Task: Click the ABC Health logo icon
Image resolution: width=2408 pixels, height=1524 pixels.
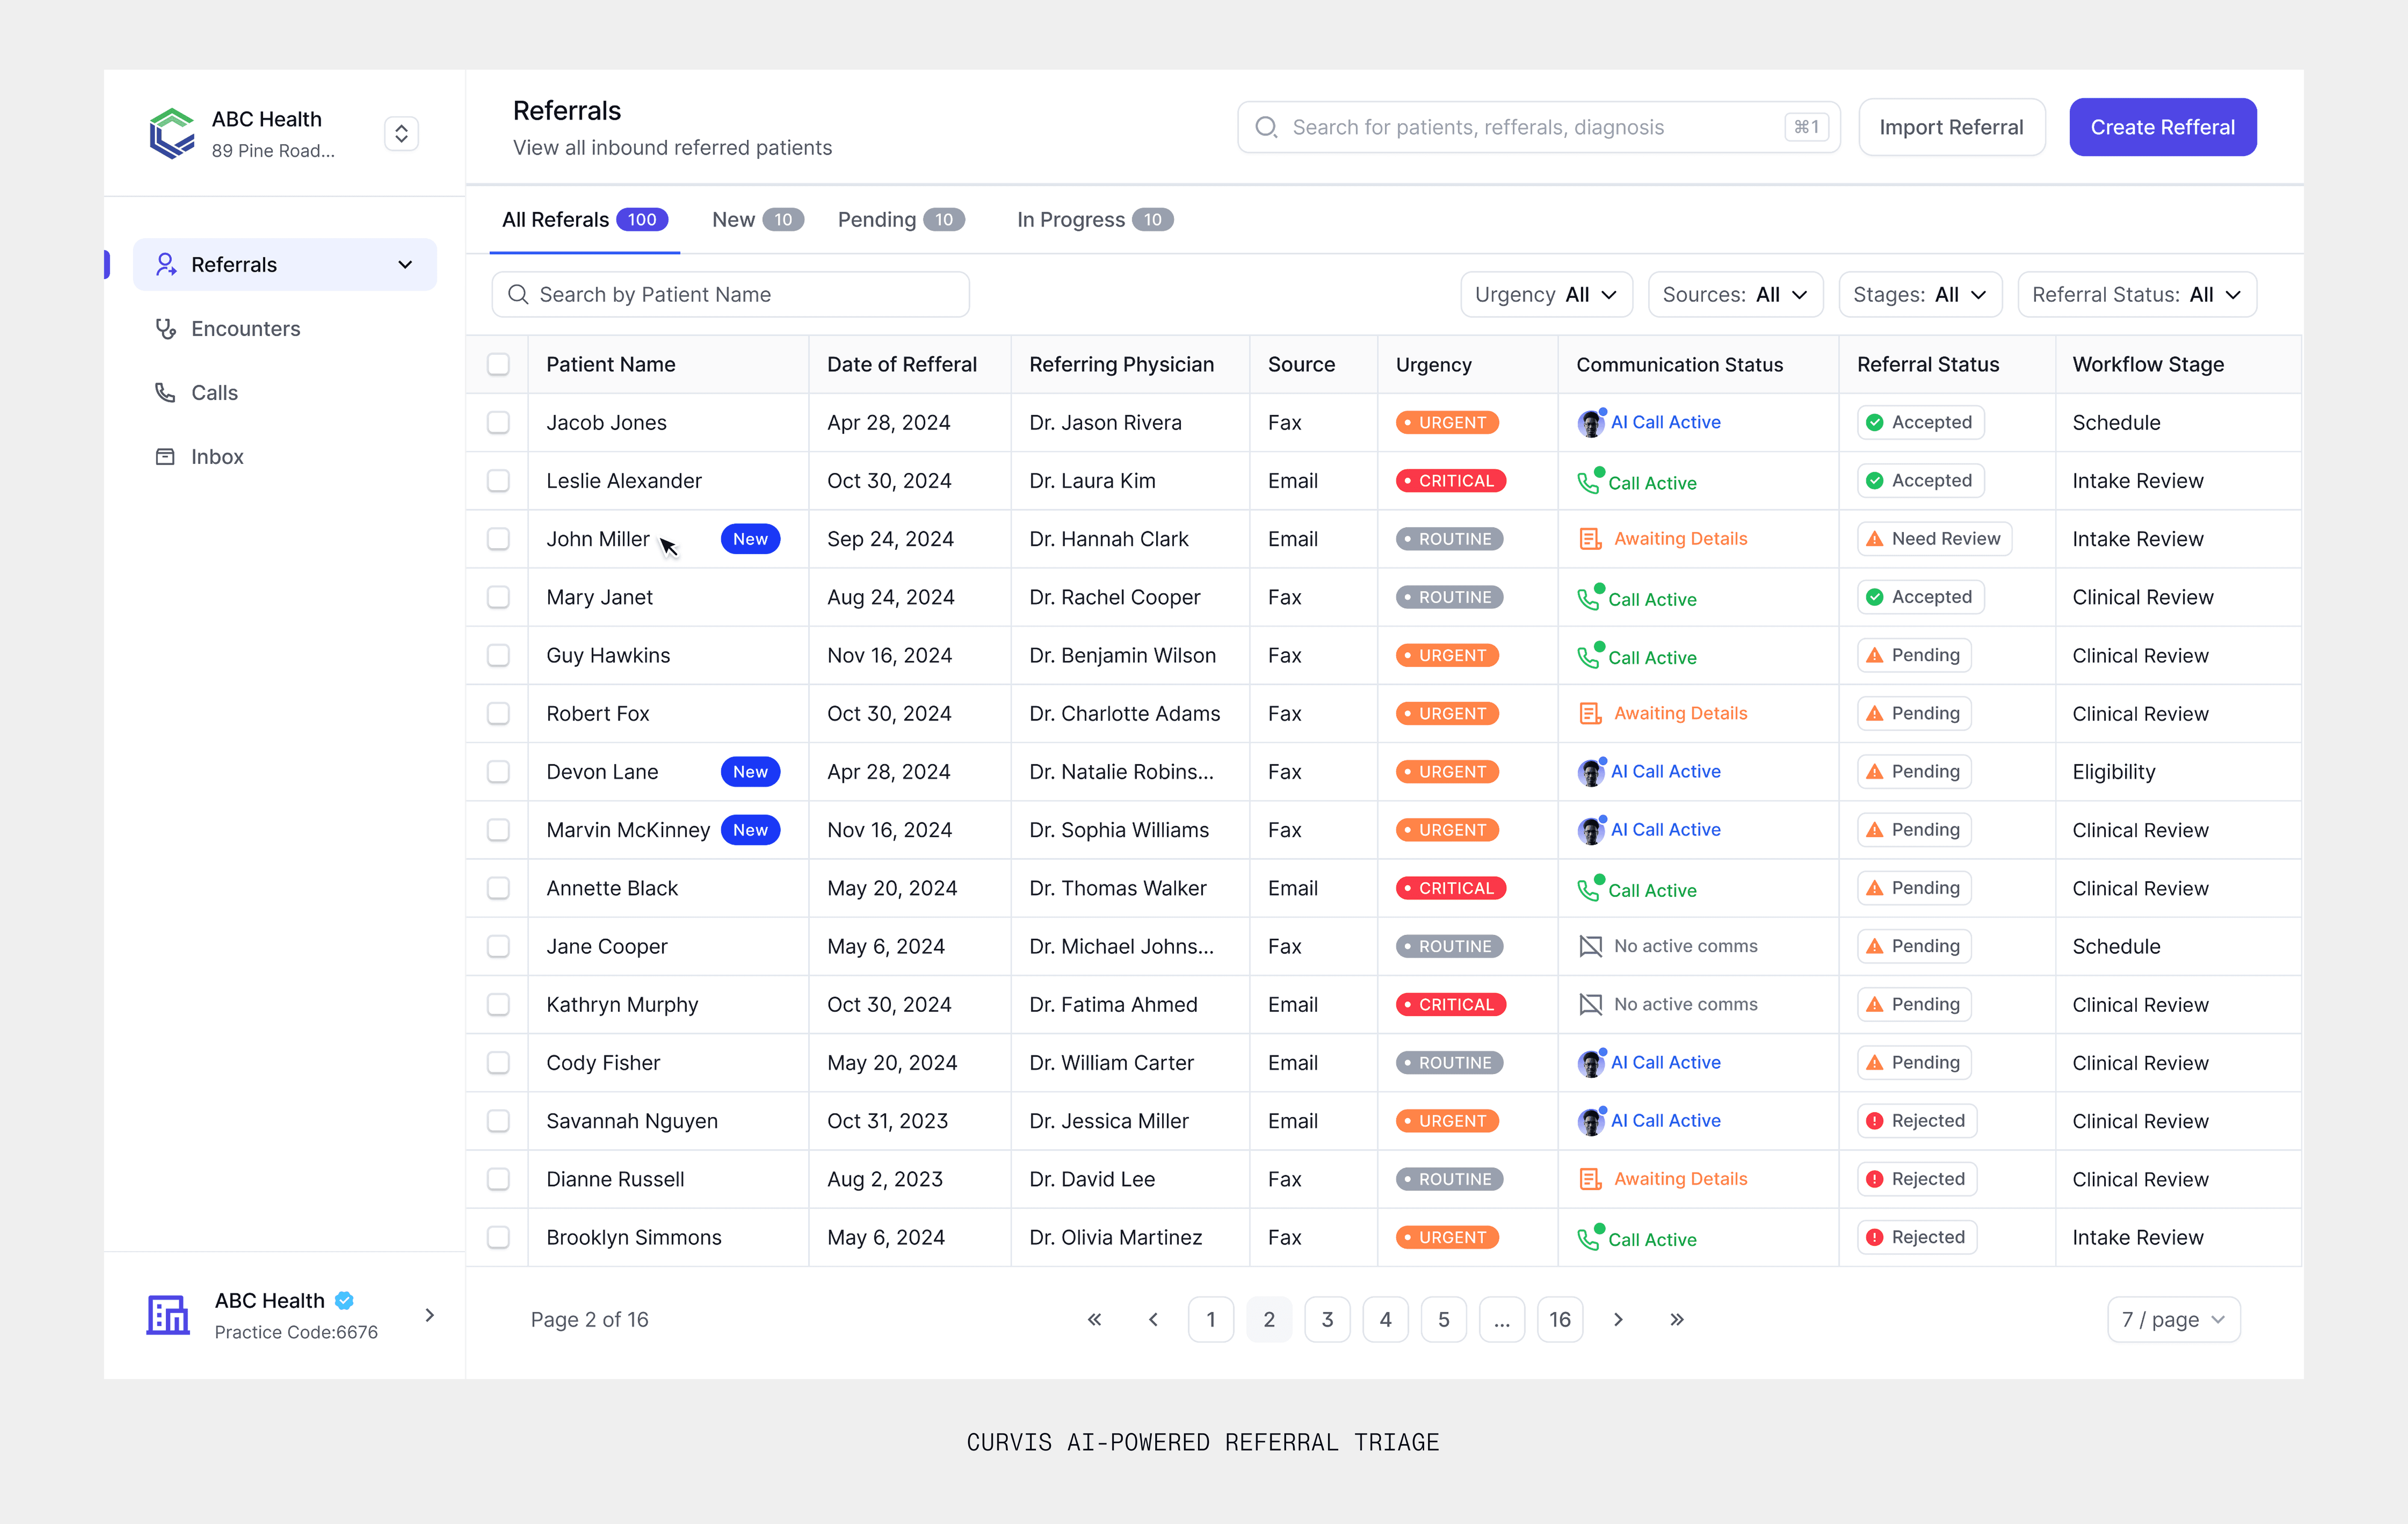Action: [172, 134]
